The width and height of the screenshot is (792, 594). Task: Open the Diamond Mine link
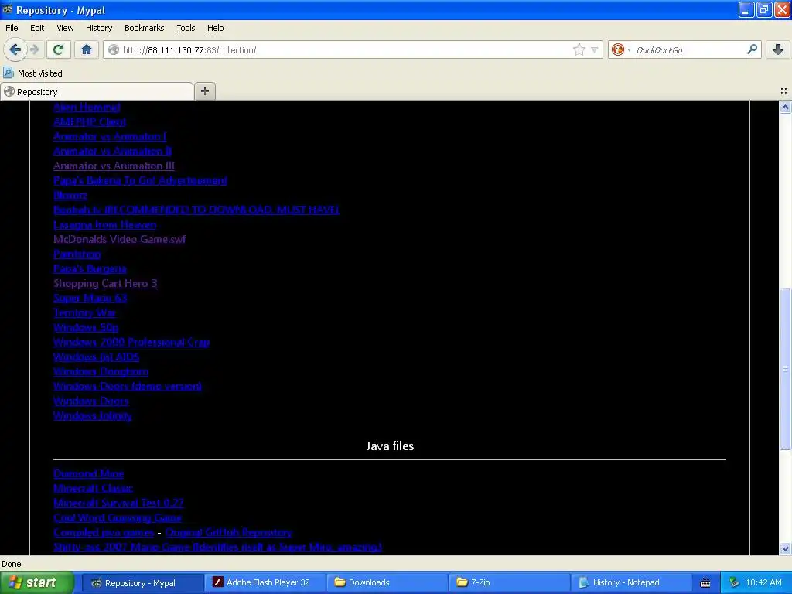tap(89, 474)
